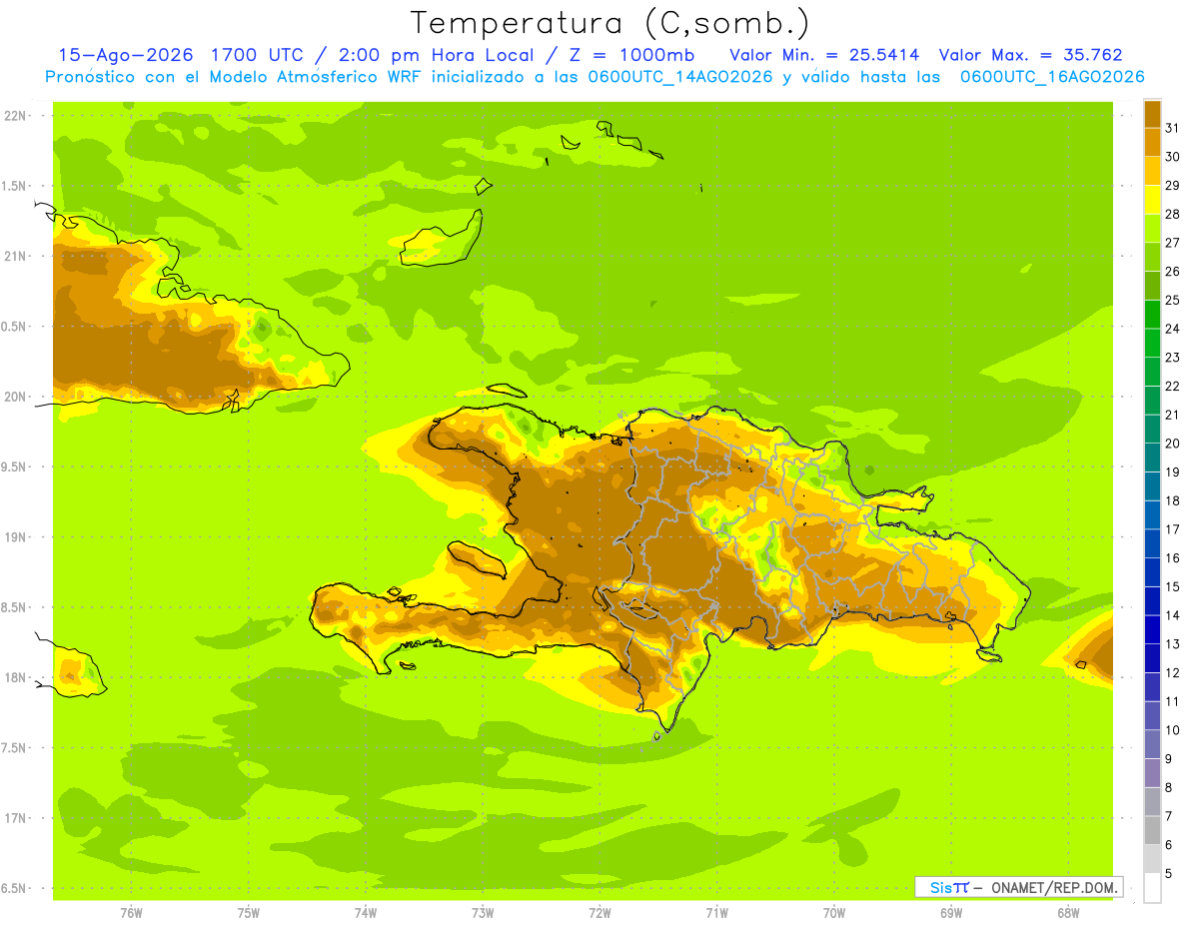The width and height of the screenshot is (1199, 926).
Task: Click the colorbar segment between 20 and 21
Action: tap(1152, 429)
